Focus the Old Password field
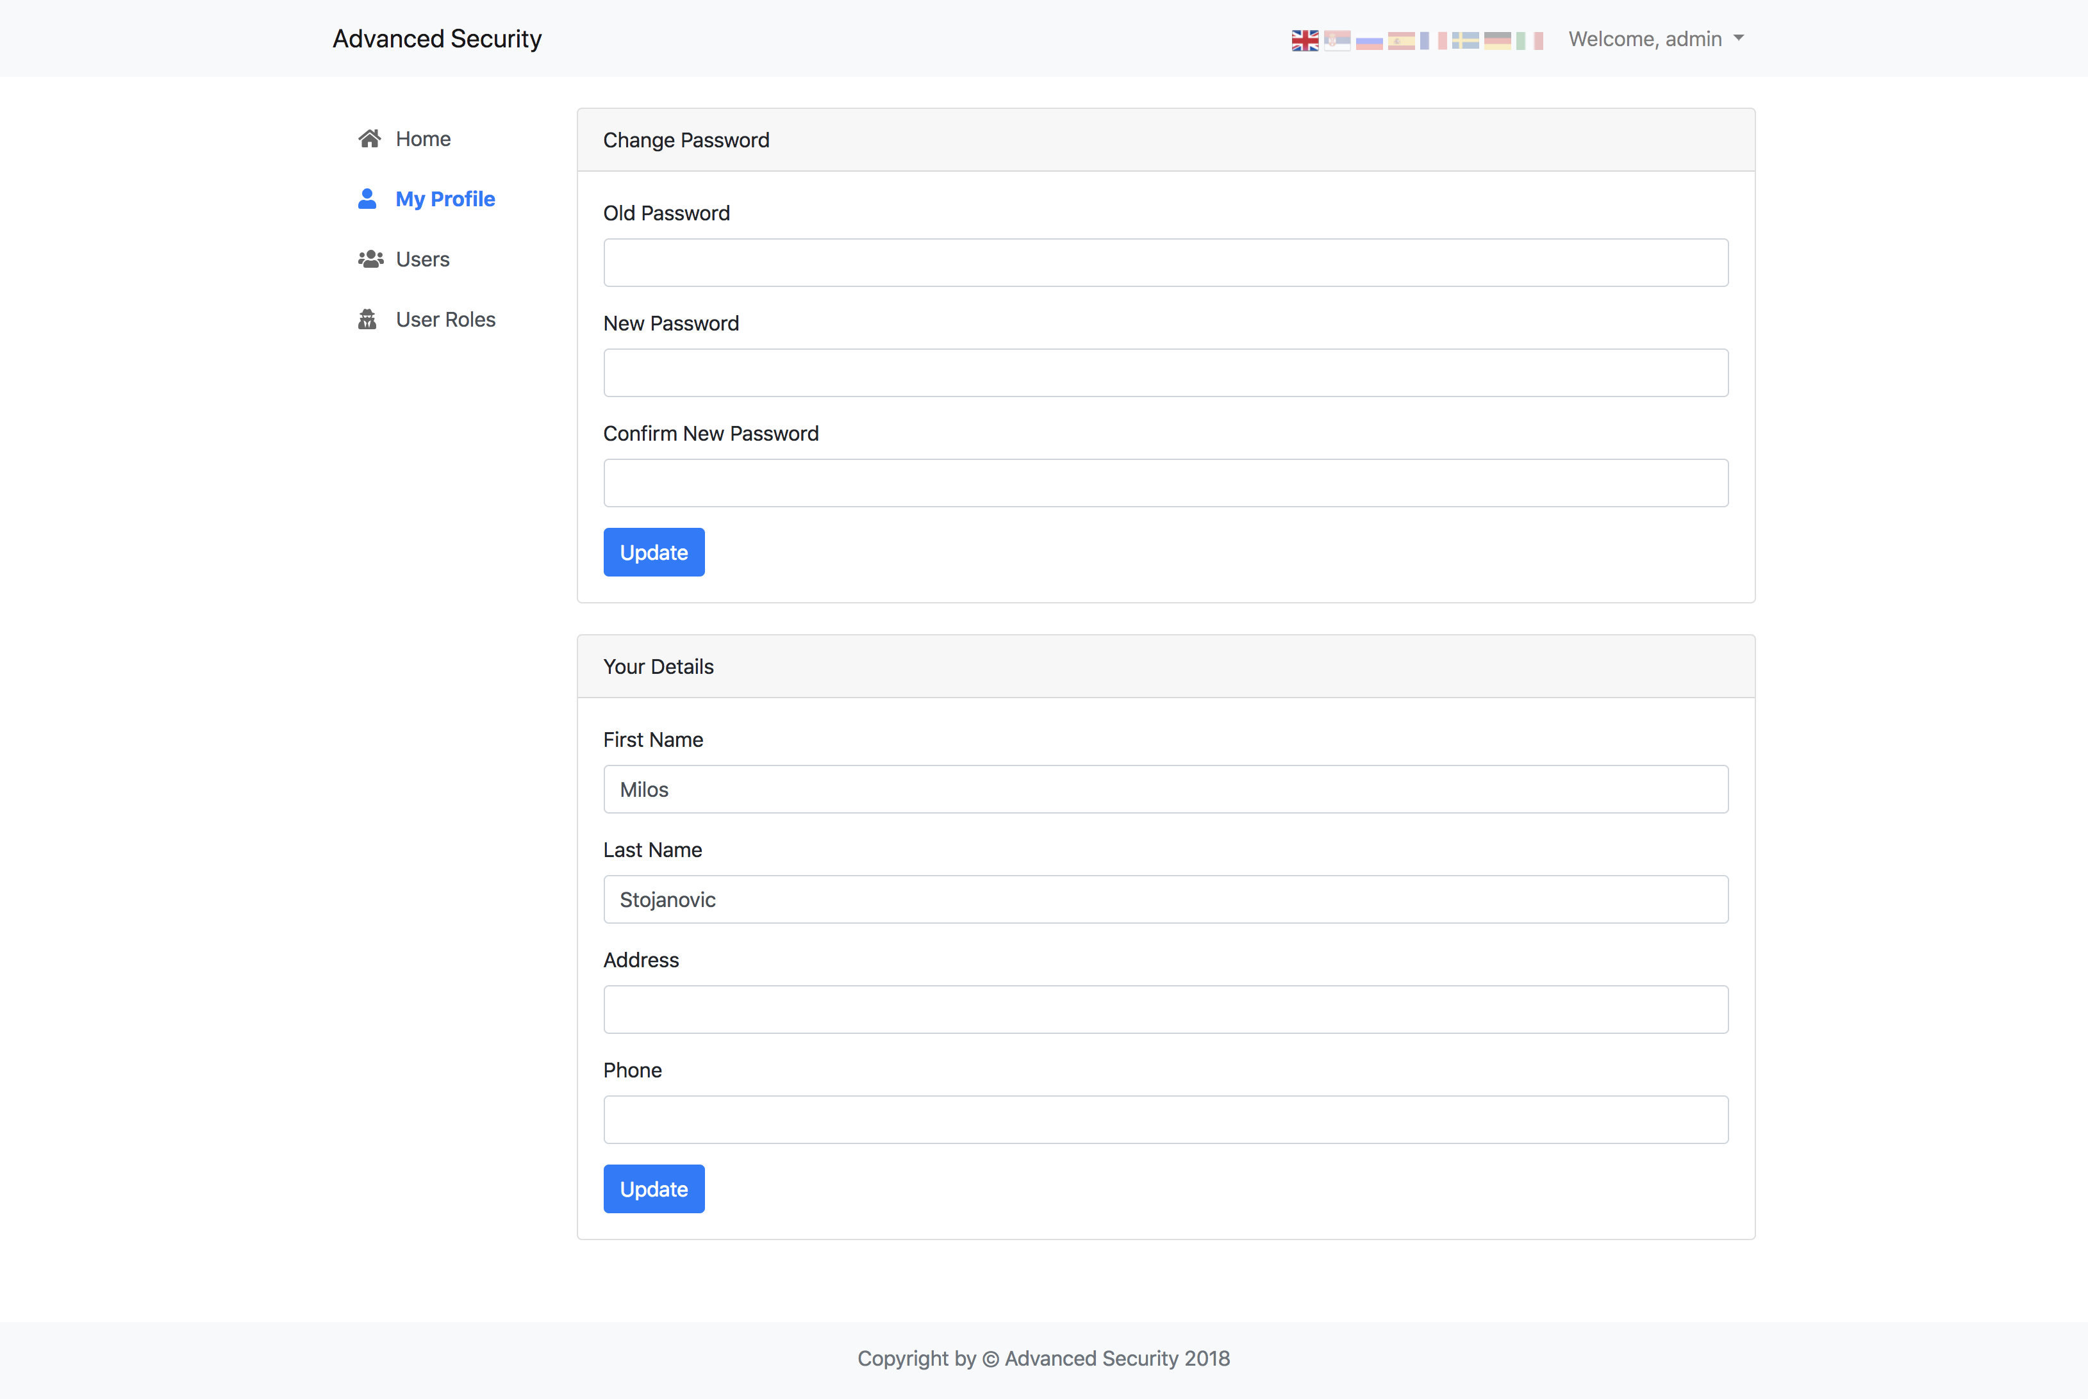The image size is (2088, 1399). (x=1165, y=263)
